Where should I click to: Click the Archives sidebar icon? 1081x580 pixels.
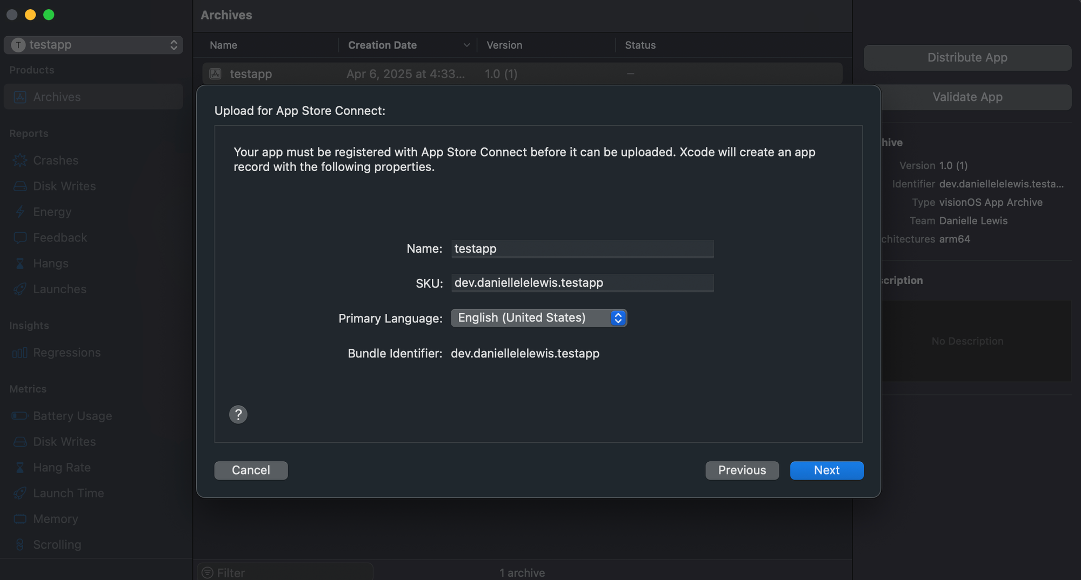point(20,97)
